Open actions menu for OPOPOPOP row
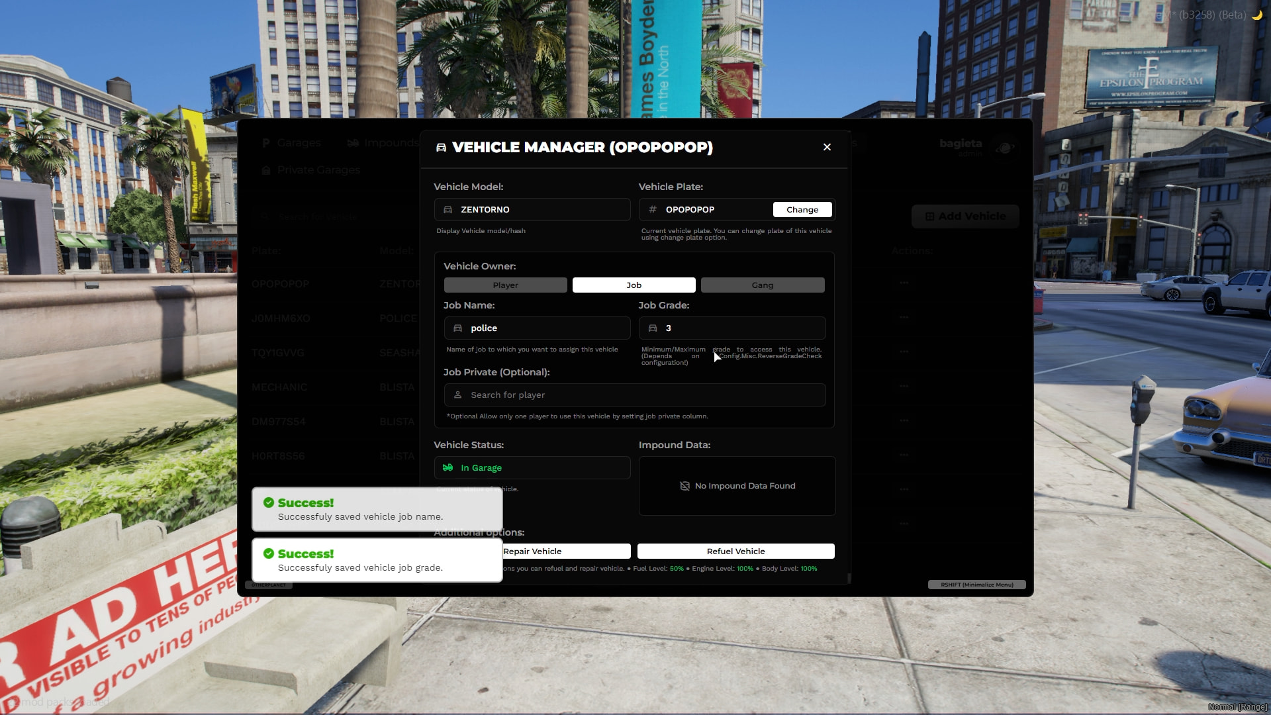The height and width of the screenshot is (715, 1271). coord(904,283)
